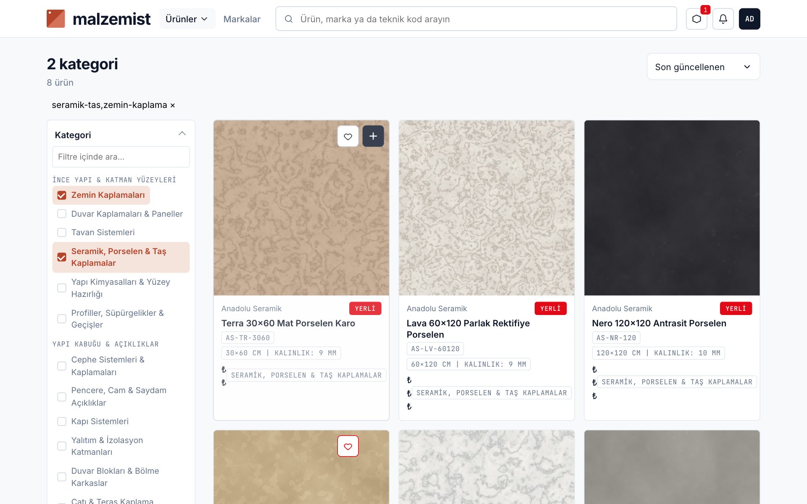Open the AD user avatar menu
This screenshot has height=504, width=807.
coord(749,19)
